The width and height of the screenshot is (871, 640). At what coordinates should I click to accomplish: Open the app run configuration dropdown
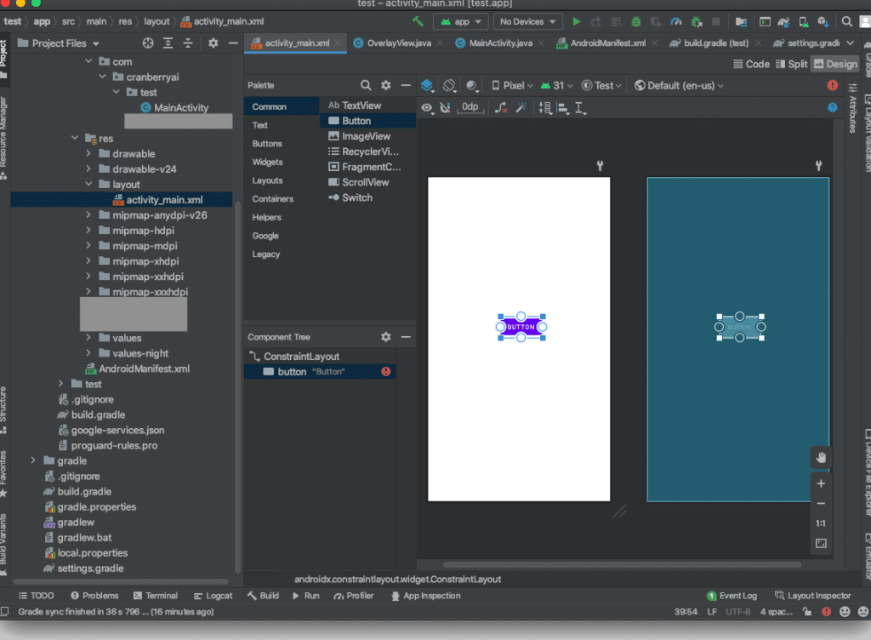pyautogui.click(x=461, y=21)
